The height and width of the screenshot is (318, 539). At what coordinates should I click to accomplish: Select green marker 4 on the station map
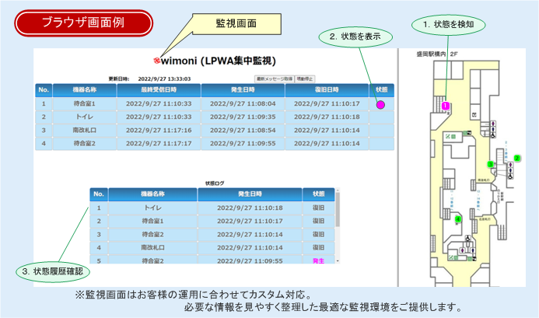click(458, 220)
